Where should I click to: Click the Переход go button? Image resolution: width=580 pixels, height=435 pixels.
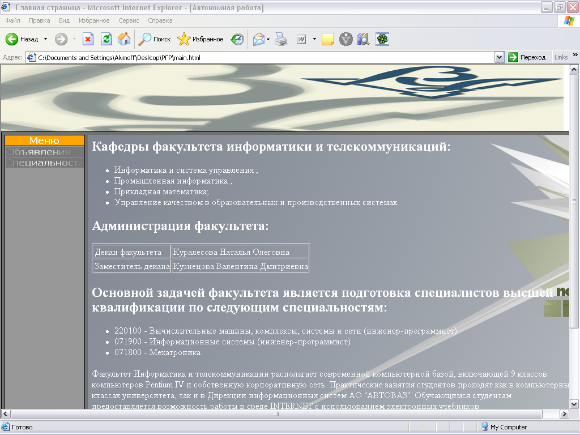(527, 57)
